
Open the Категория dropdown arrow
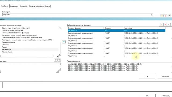(x=152, y=15)
